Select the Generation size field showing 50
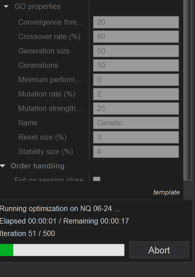 (136, 51)
